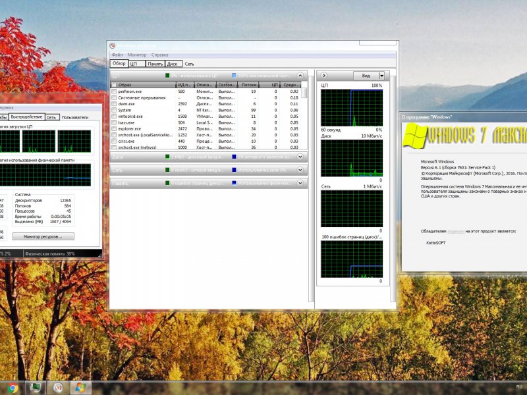Viewport: 527px width, 395px height.
Task: Click blue physical memory legend square
Action: [x=234, y=183]
